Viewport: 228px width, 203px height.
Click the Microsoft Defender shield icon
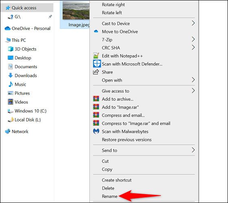tap(97, 64)
